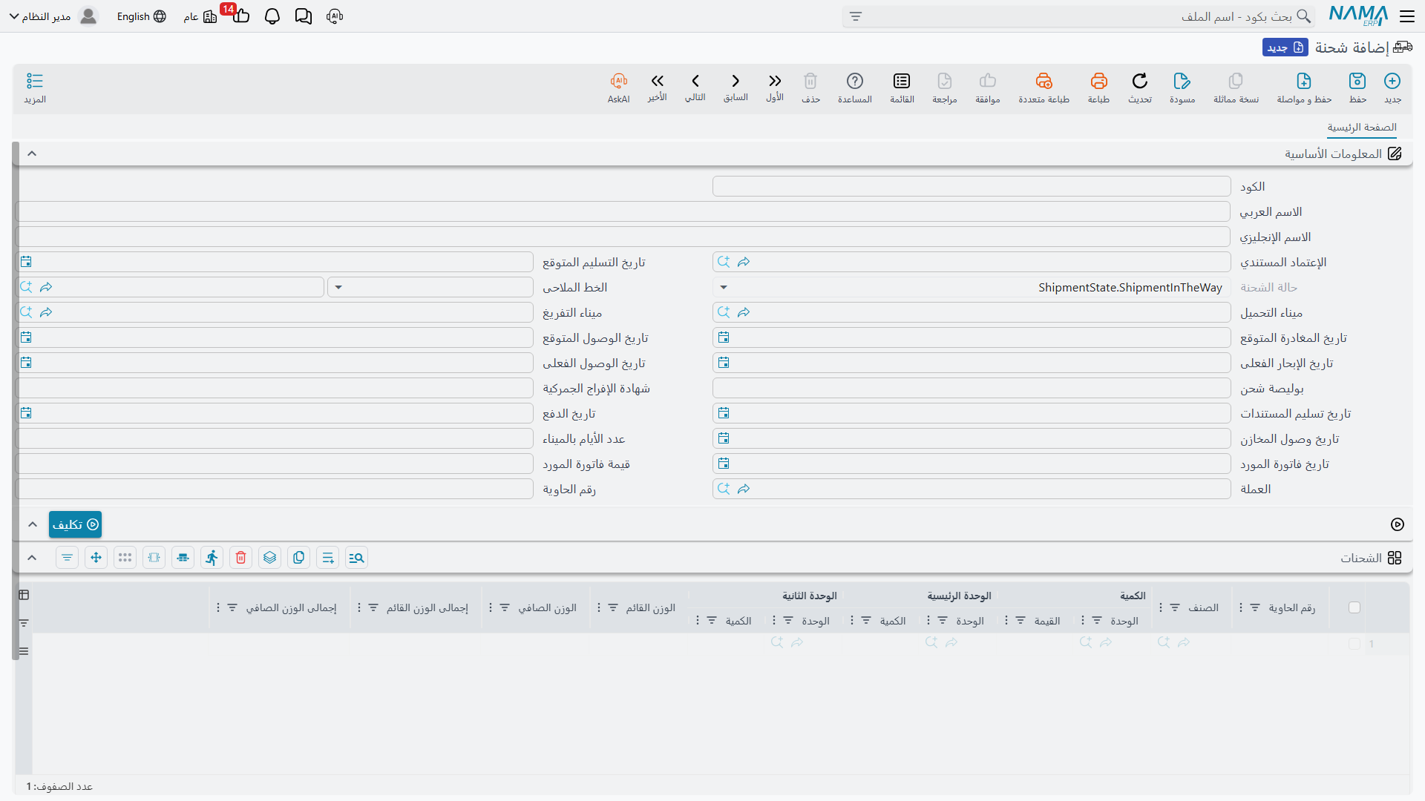Click the play circle icon beside تكليف
This screenshot has height=801, width=1425.
click(x=1398, y=524)
